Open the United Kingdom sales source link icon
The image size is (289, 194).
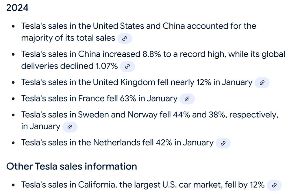click(x=262, y=83)
